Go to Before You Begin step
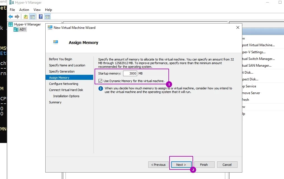The image size is (284, 179). click(60, 59)
